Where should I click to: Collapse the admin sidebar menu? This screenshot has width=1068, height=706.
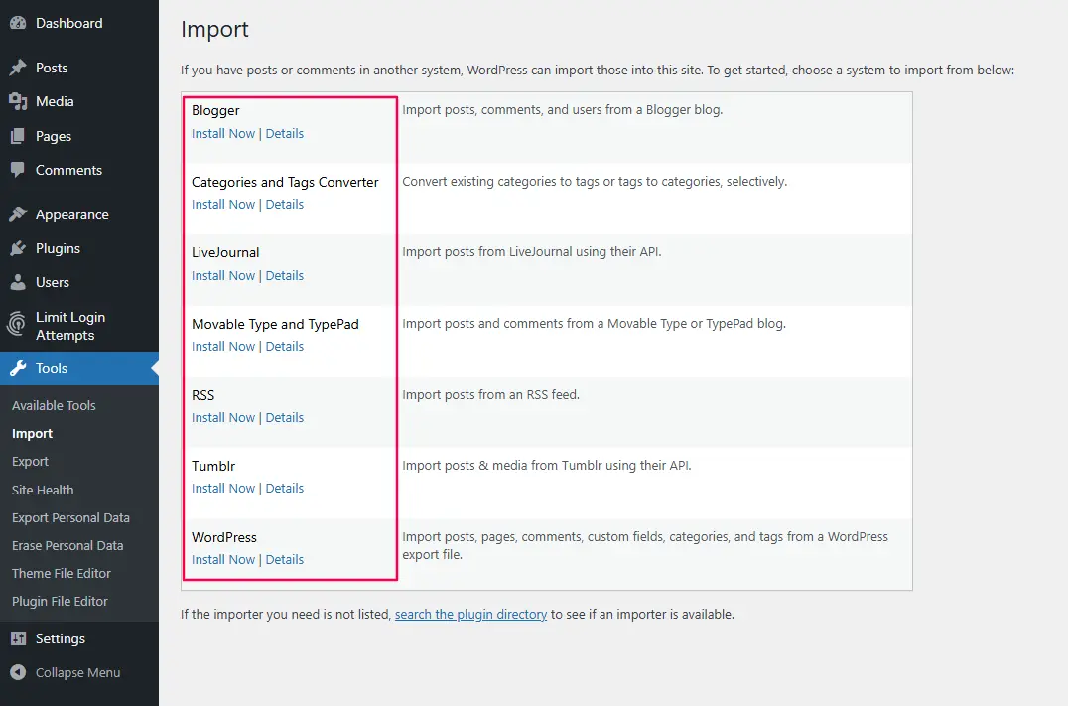[x=20, y=672]
